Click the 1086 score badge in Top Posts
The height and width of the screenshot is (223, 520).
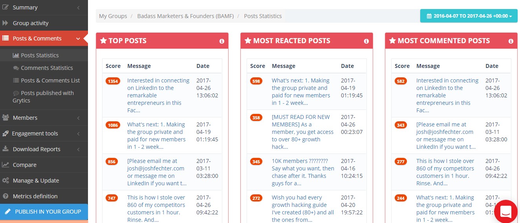coord(112,125)
